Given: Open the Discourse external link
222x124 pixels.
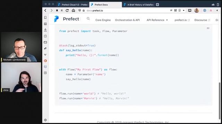Looking at the screenshot, I should (202, 20).
